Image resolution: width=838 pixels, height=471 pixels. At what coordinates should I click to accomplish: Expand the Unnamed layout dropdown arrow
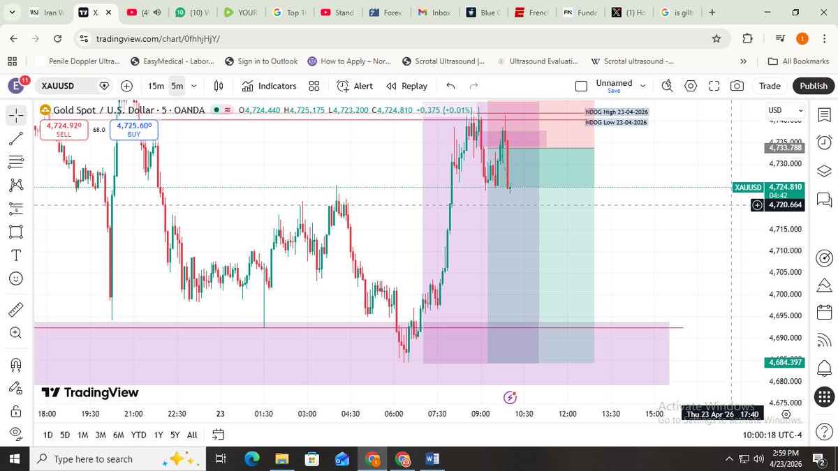point(643,86)
